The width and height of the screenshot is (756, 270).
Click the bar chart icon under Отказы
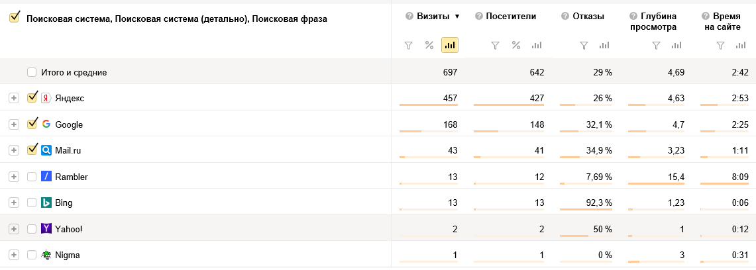point(605,45)
